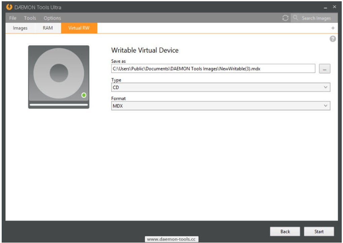Switch to the Images tab
343x243 pixels.
pyautogui.click(x=20, y=28)
